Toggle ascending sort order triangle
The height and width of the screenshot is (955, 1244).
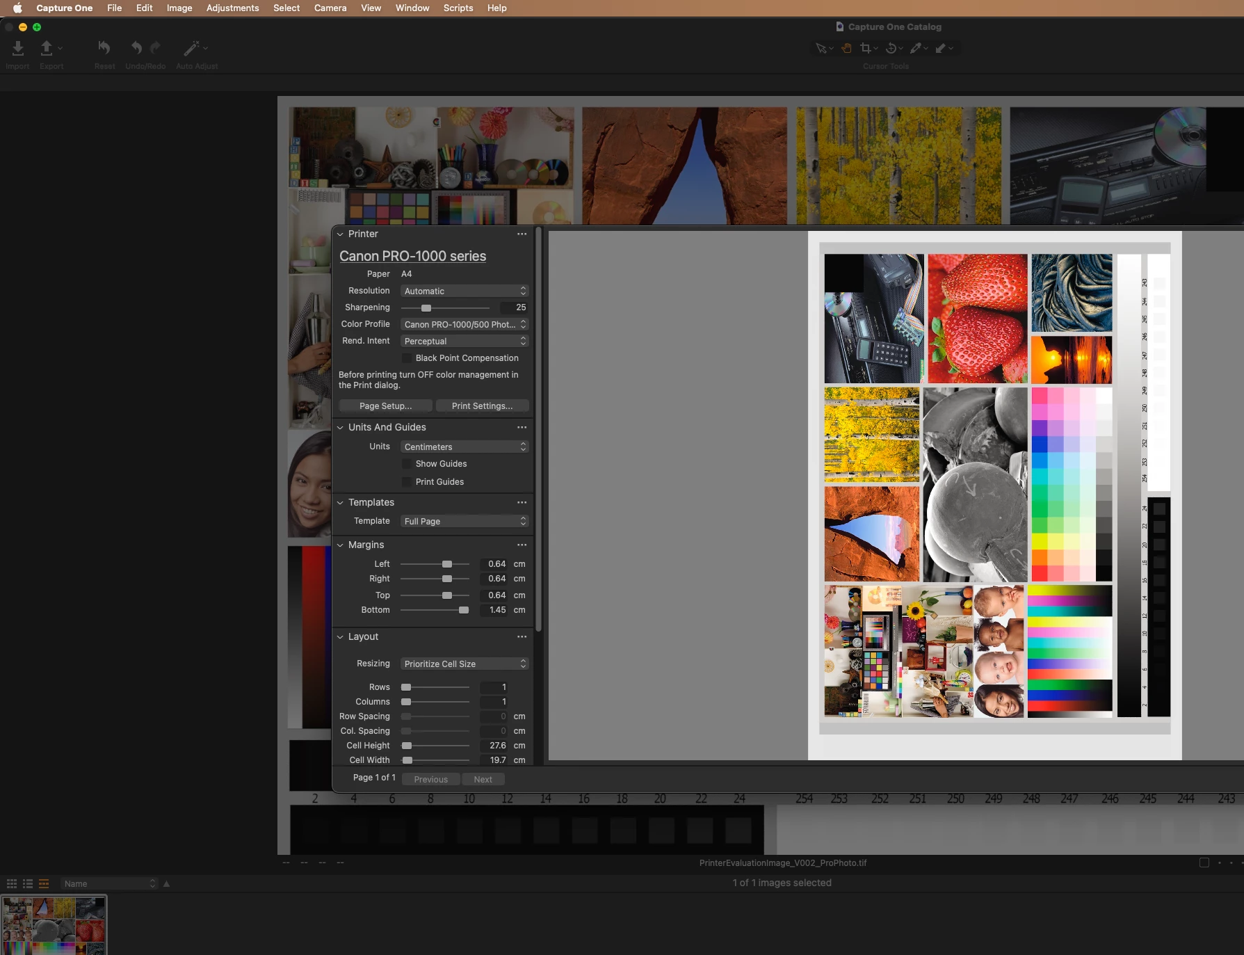click(x=167, y=884)
